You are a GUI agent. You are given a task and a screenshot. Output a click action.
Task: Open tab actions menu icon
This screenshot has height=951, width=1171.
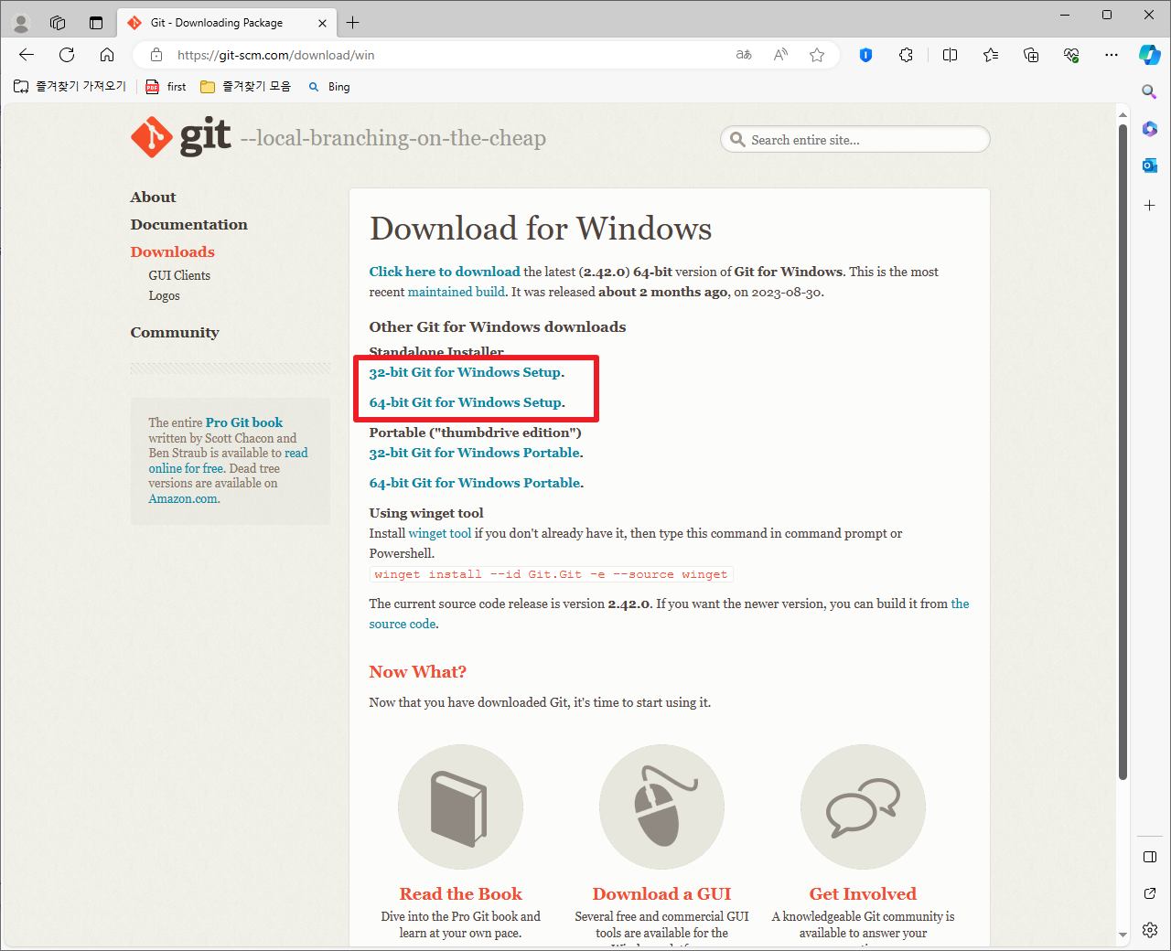96,23
